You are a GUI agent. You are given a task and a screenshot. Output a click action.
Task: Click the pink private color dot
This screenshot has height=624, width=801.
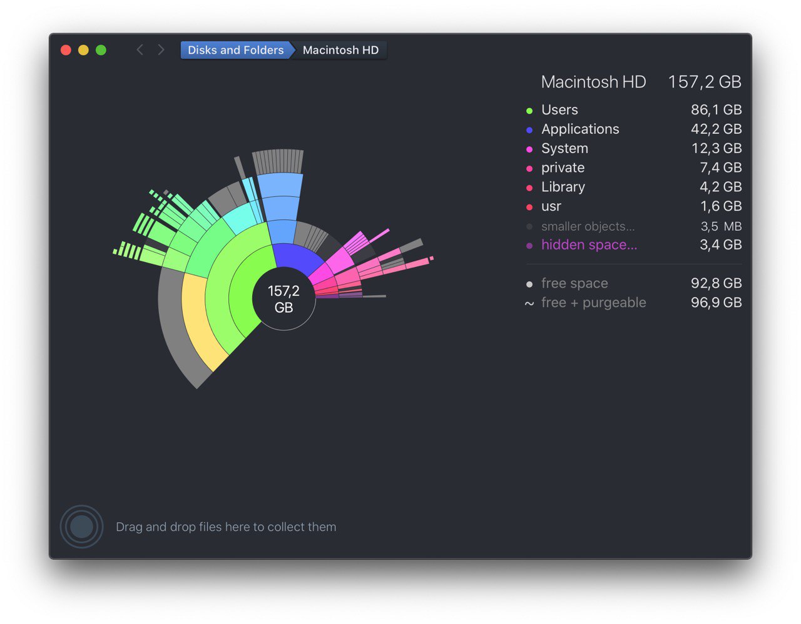[x=529, y=169]
